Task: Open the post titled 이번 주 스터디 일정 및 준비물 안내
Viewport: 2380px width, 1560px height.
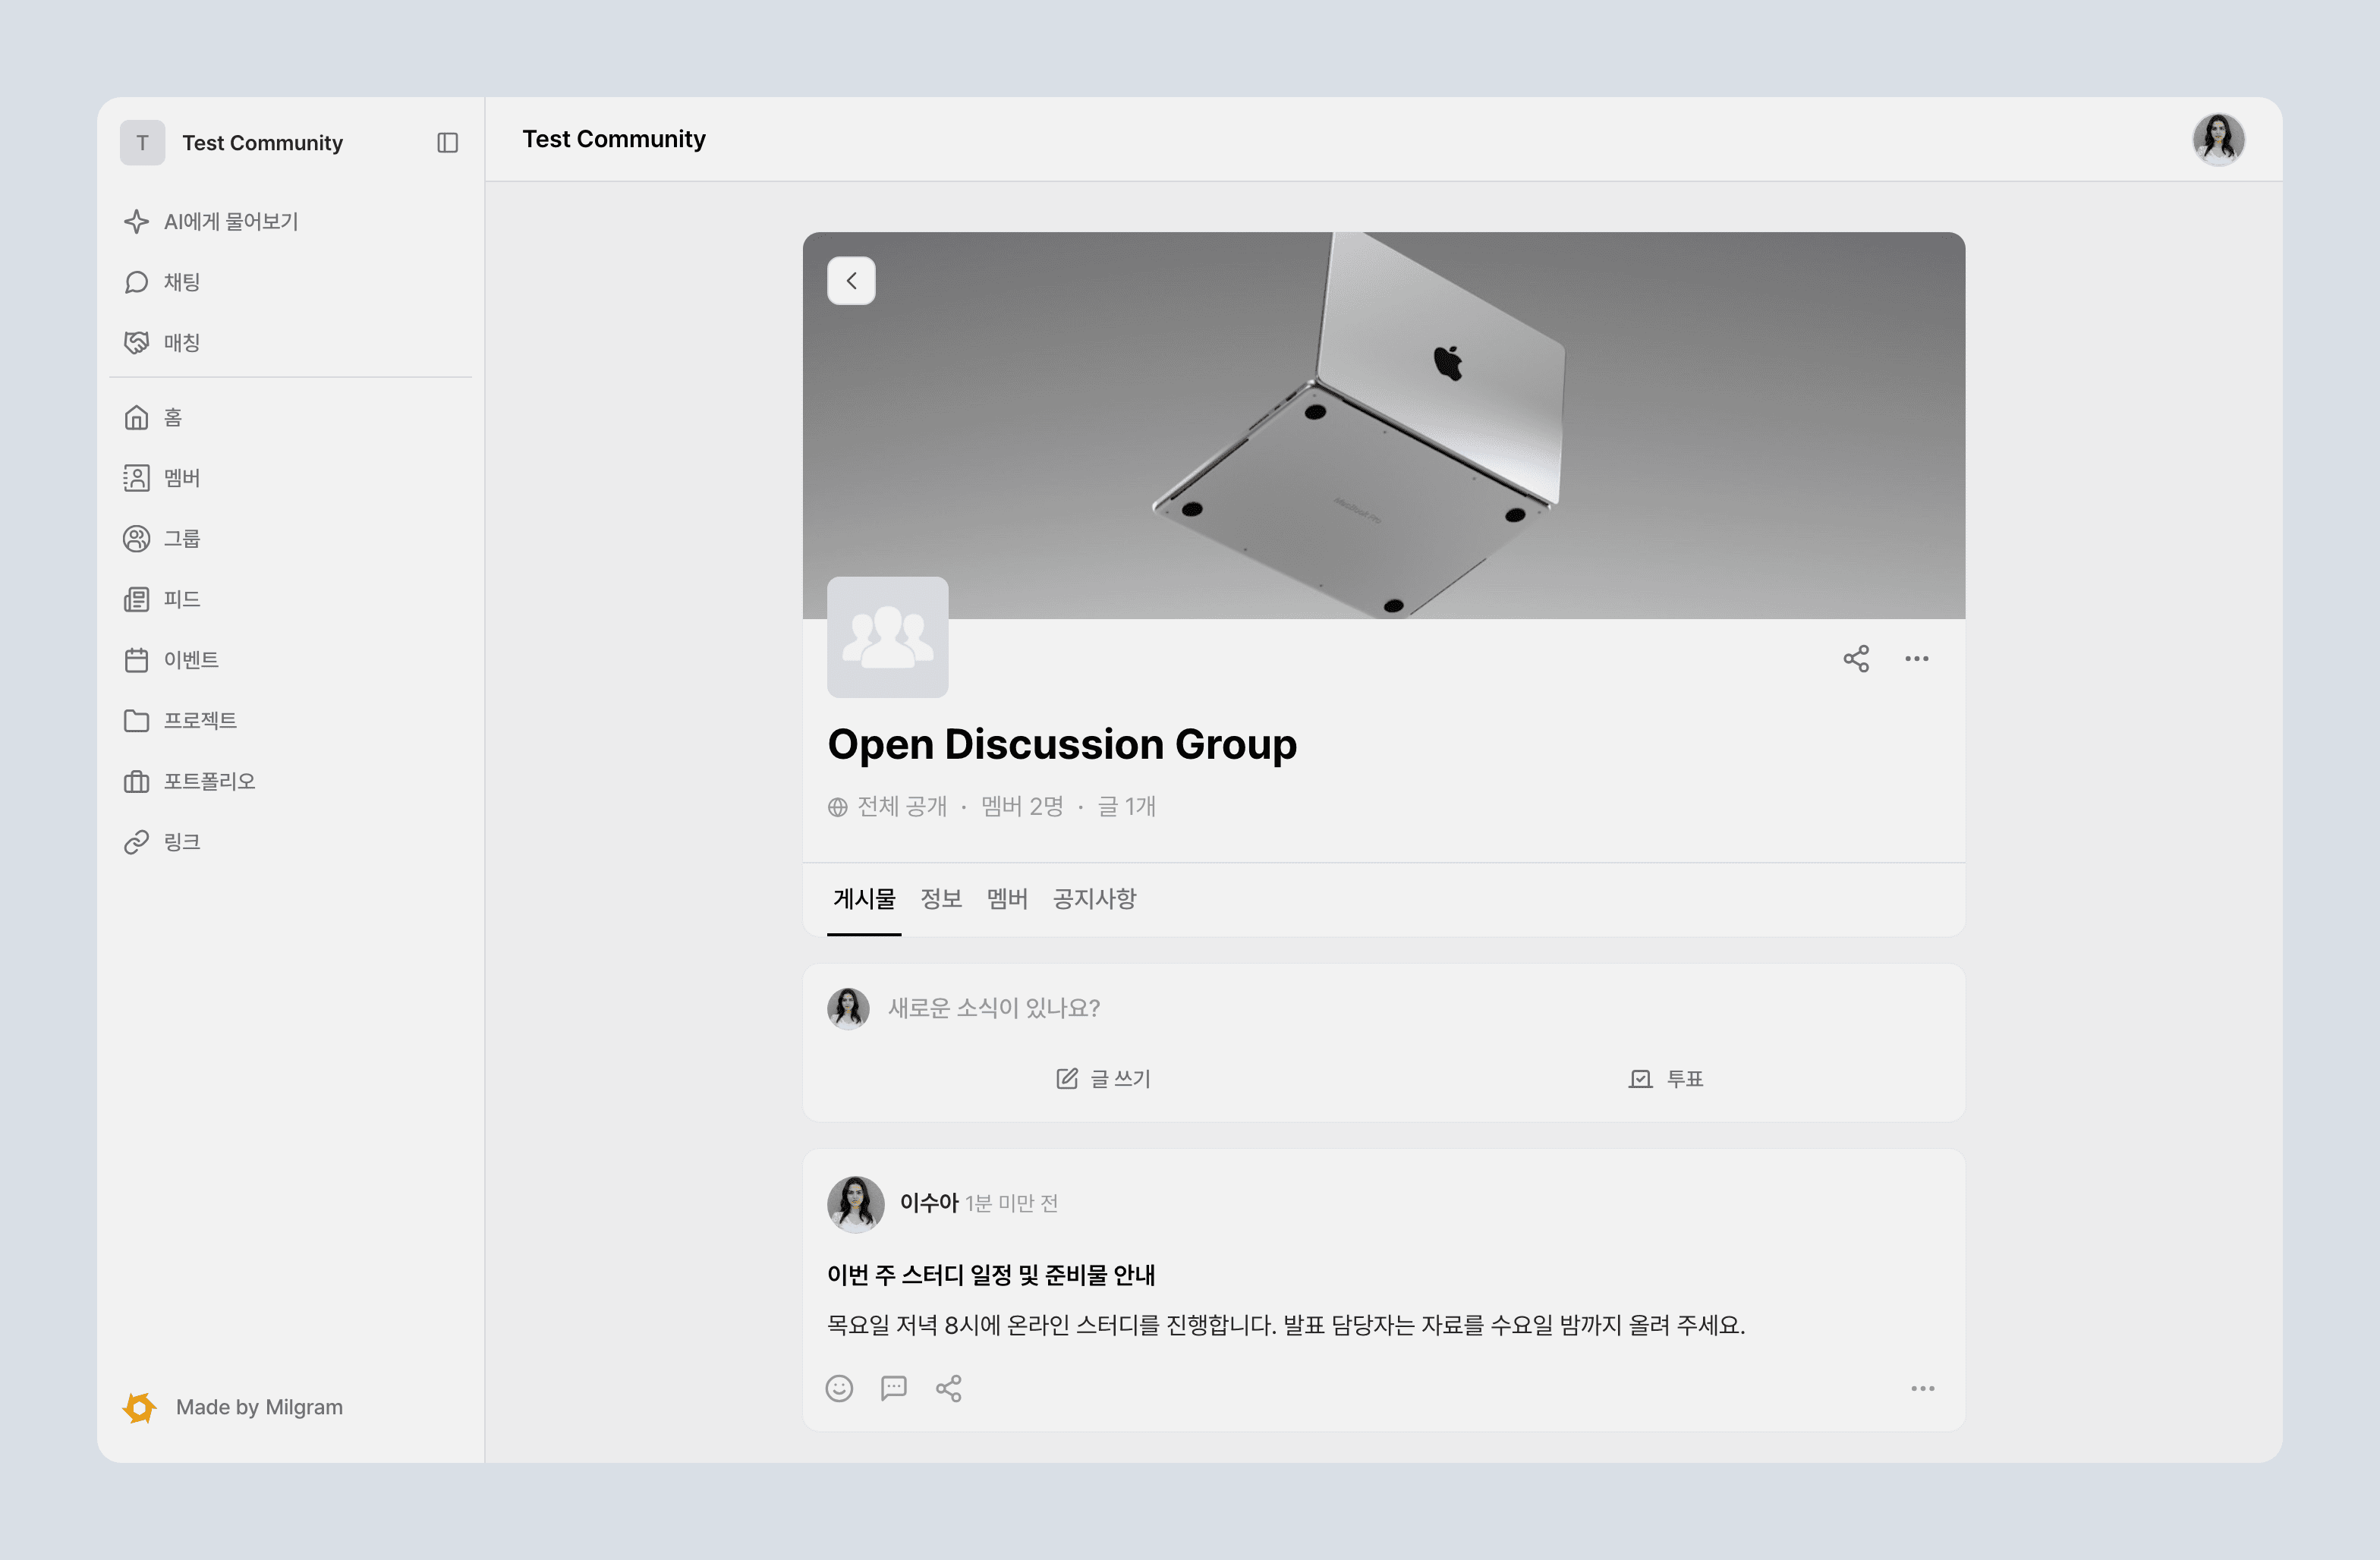Action: [x=991, y=1275]
